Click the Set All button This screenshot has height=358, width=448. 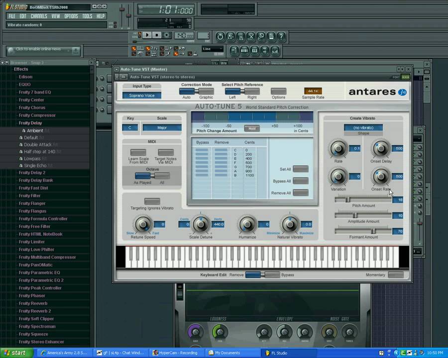click(x=301, y=169)
